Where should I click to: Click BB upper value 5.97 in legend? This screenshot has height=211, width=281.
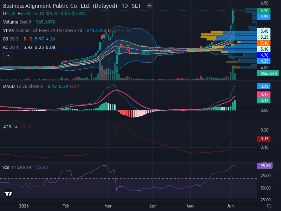[39, 39]
